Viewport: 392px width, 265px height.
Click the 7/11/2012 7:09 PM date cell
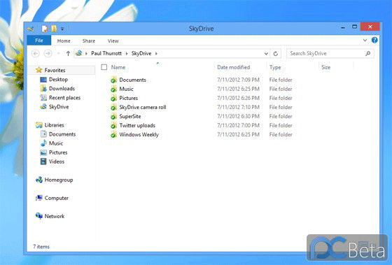pyautogui.click(x=238, y=80)
